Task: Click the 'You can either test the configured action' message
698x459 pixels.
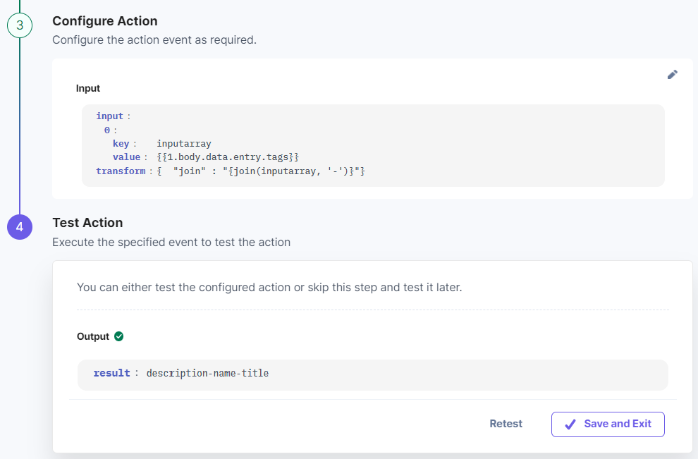Action: click(269, 287)
